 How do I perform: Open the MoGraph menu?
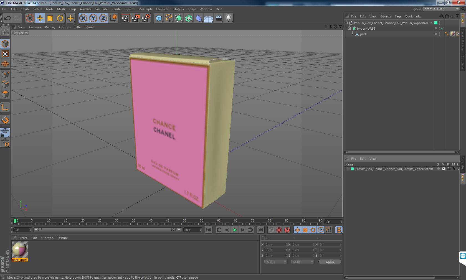(145, 9)
